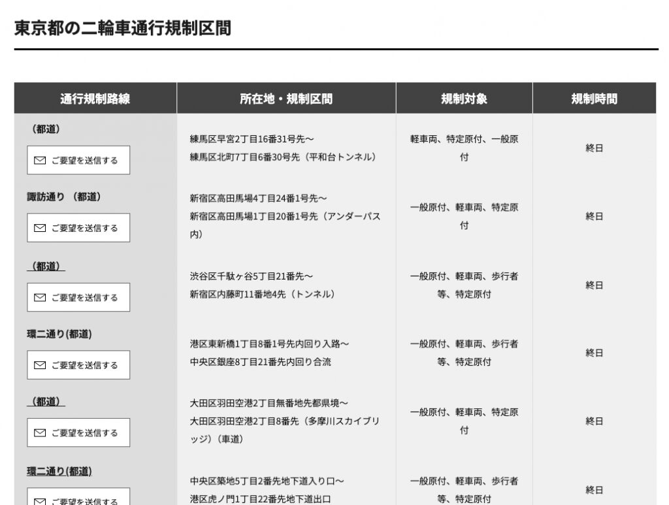Click the 通行規制路線 column header
669x505 pixels.
pyautogui.click(x=95, y=99)
